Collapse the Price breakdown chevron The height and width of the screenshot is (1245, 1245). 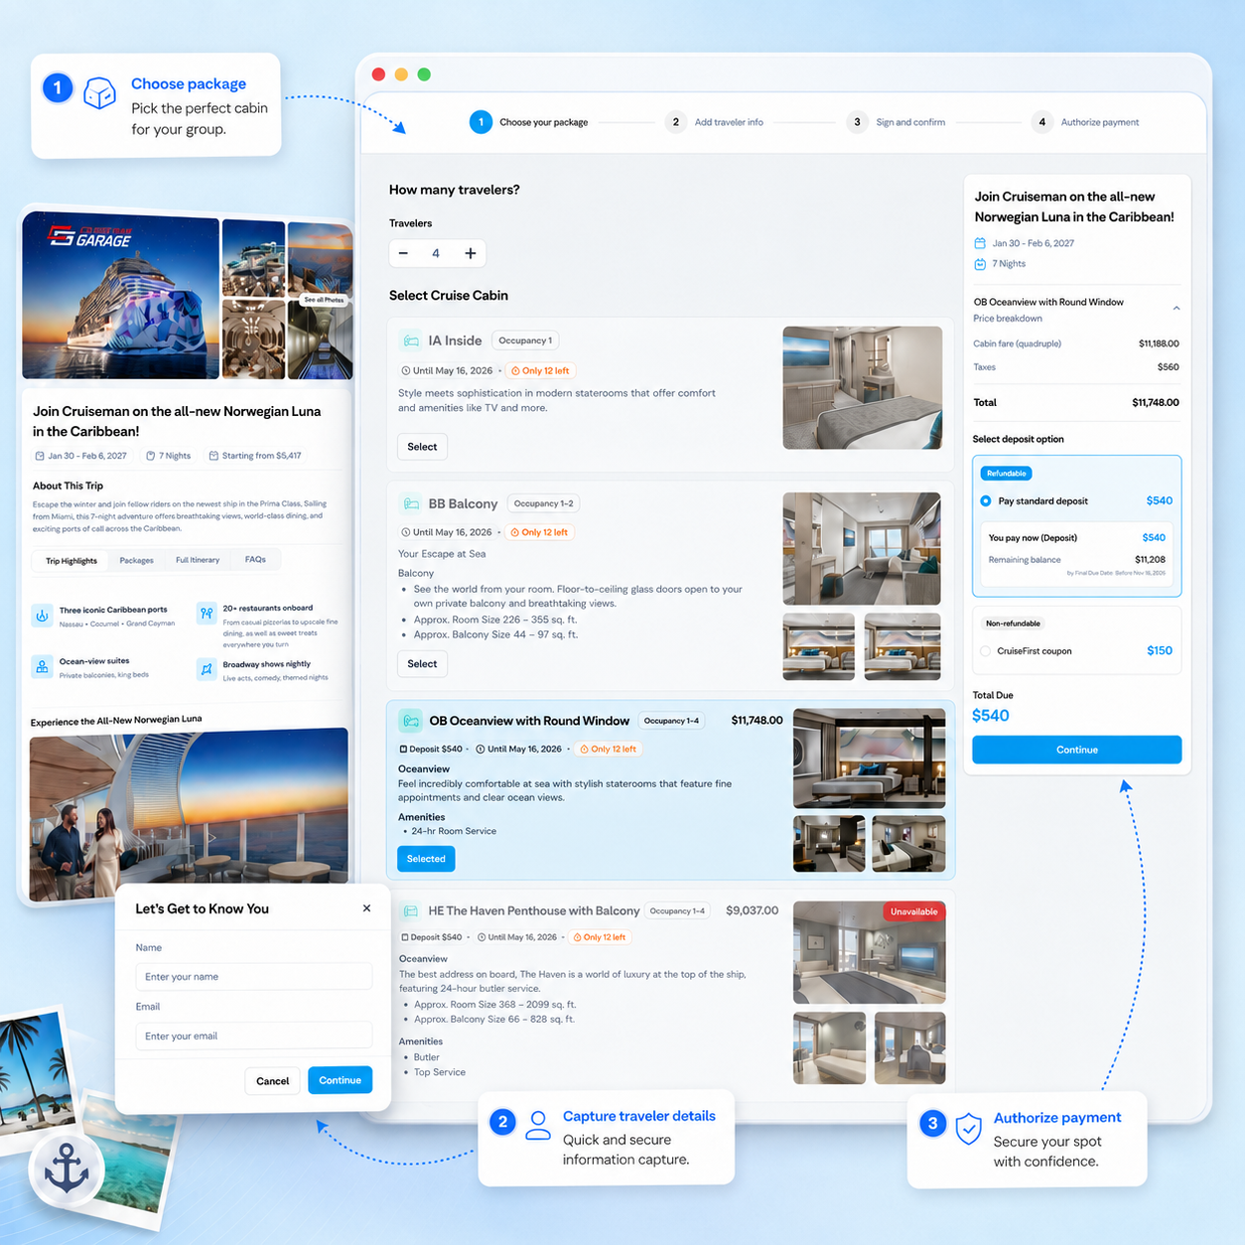1176,309
